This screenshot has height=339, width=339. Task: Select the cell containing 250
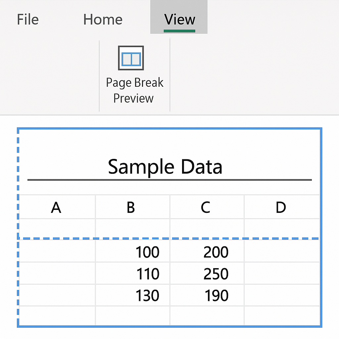tap(207, 273)
